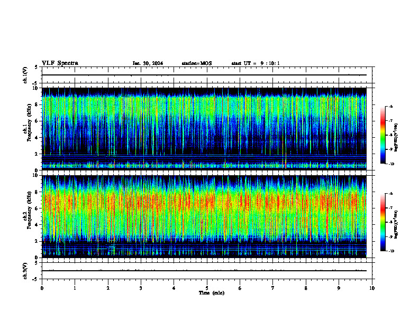Image resolution: width=419 pixels, height=323 pixels.
Task: Click the ch.1 voltage waveform strip
Action: (x=207, y=75)
